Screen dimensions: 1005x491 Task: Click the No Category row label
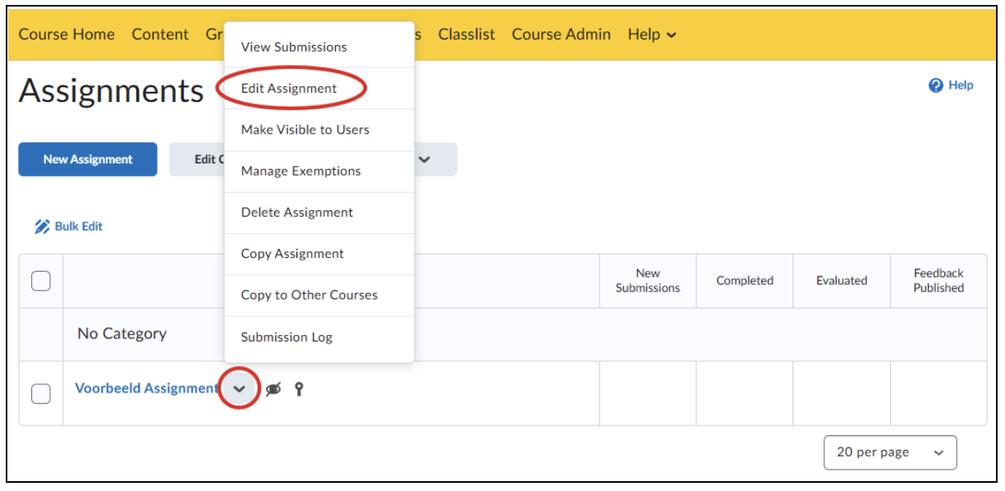[122, 334]
